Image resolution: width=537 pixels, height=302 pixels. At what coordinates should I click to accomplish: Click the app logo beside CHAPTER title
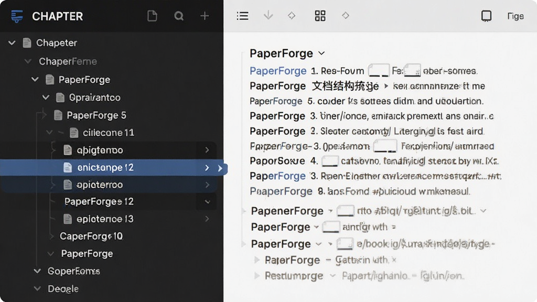17,16
